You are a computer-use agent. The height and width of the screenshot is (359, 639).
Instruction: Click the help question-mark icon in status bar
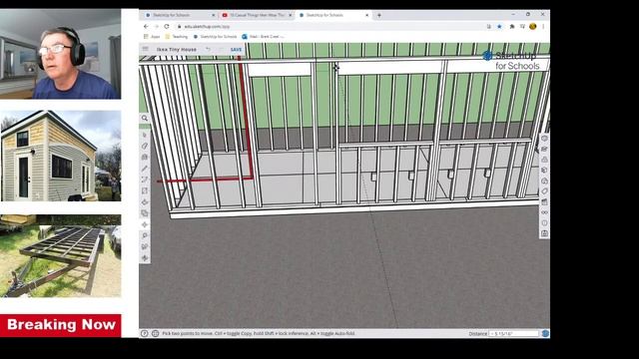point(144,333)
